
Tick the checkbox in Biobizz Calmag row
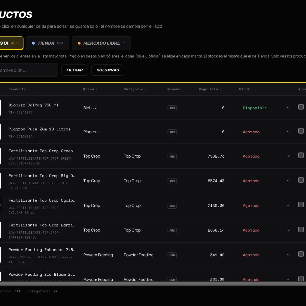pos(301,107)
